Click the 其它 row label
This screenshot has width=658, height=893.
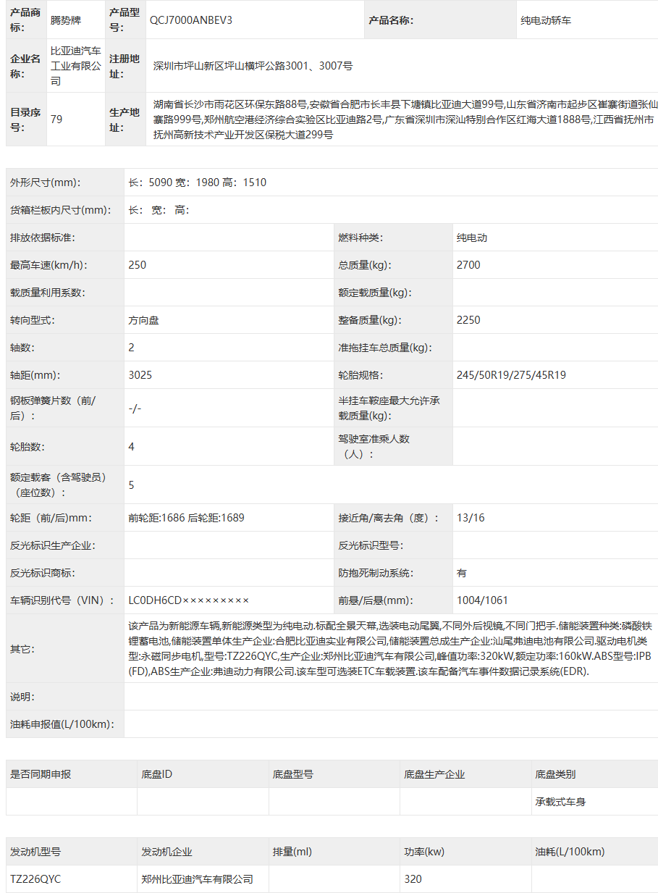[22, 649]
